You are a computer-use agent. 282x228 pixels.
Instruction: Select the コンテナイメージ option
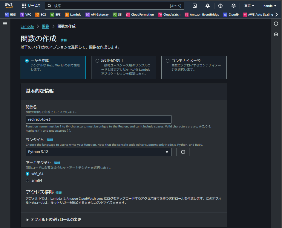coord(167,60)
